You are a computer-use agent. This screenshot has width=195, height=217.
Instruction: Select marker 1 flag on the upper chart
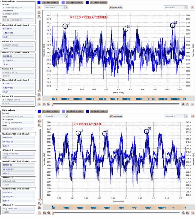click(x=68, y=24)
